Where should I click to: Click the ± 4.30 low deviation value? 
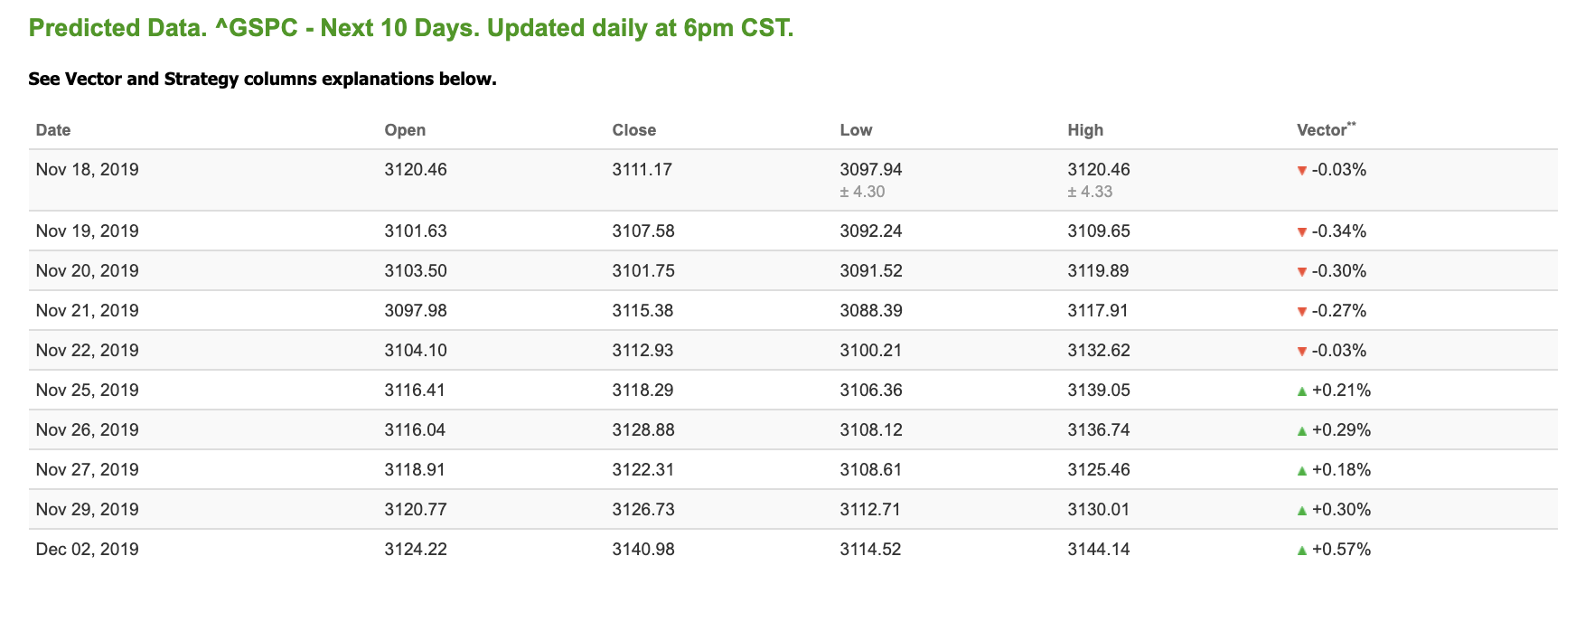[862, 192]
